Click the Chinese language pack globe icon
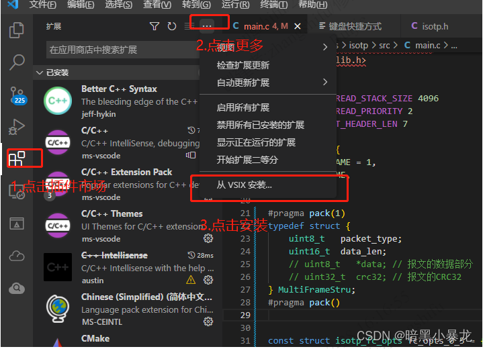The image size is (483, 349). click(58, 309)
